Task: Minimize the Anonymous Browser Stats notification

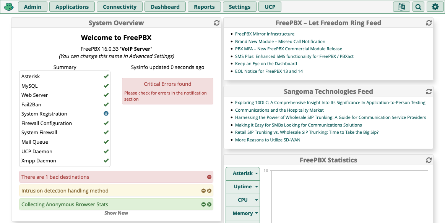Action: pos(203,204)
